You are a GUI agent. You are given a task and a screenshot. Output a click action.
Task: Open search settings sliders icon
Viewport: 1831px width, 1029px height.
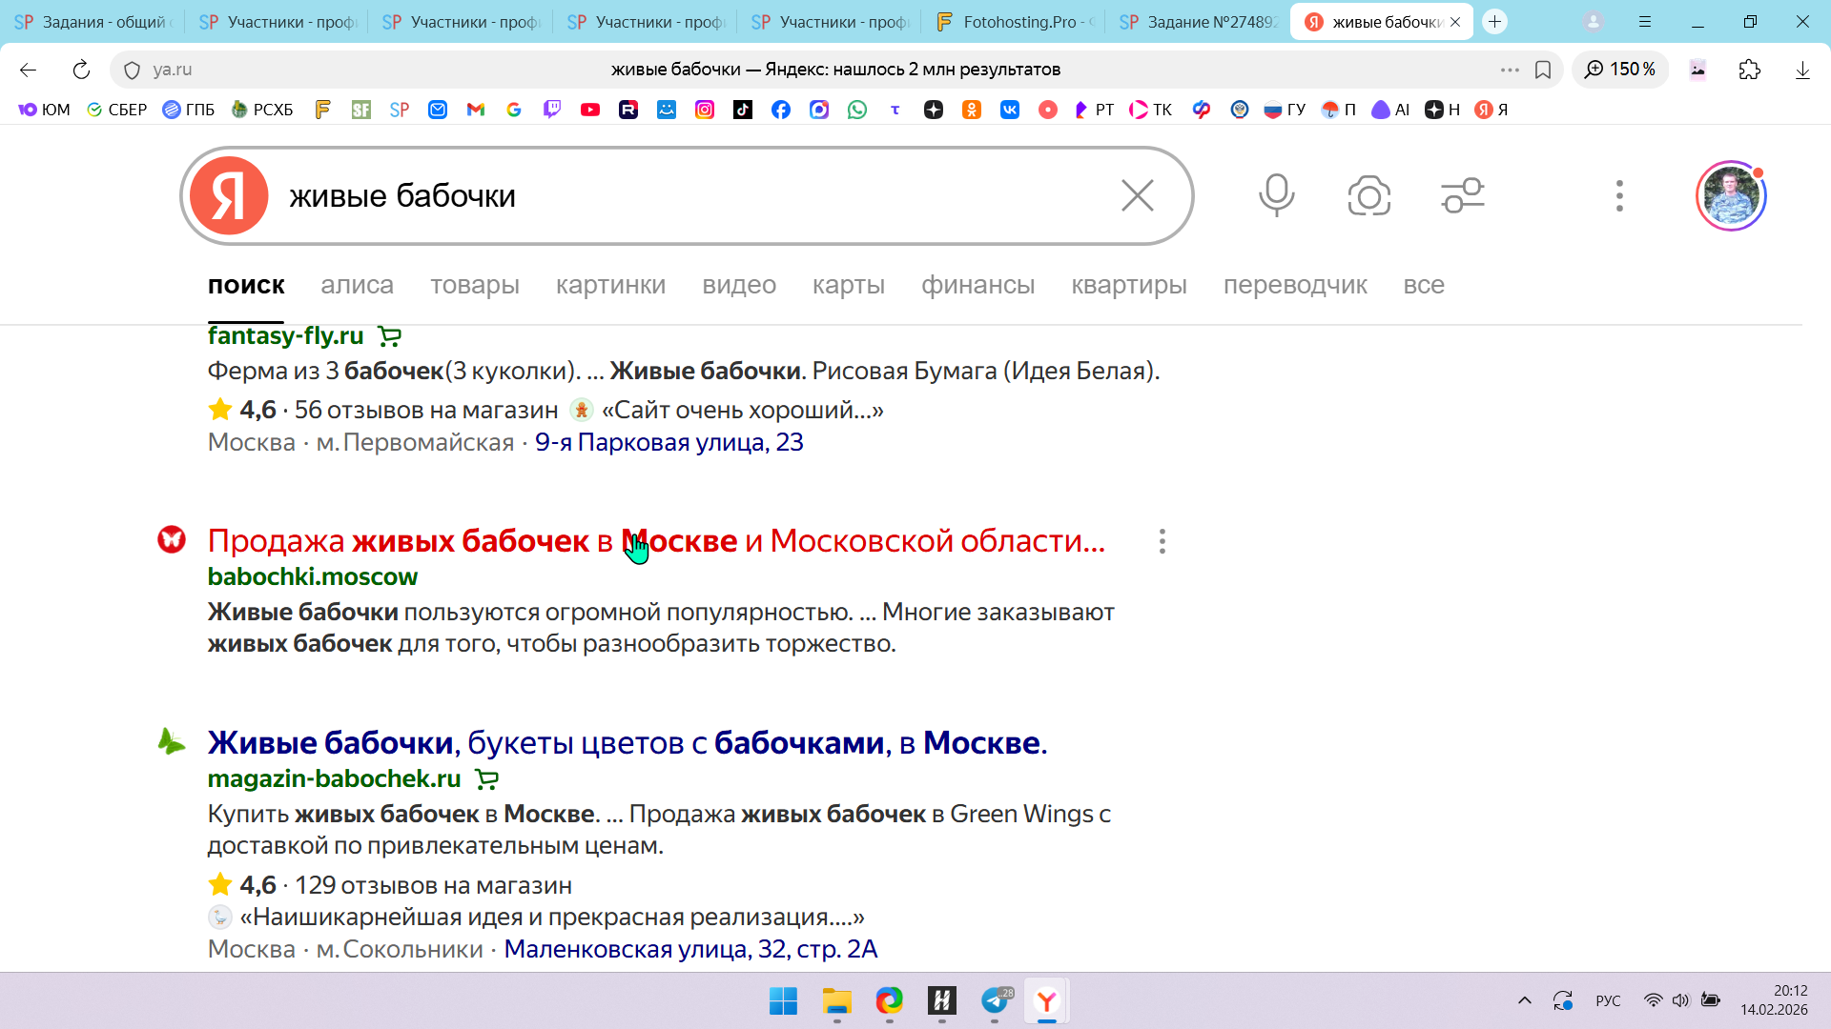pyautogui.click(x=1462, y=195)
